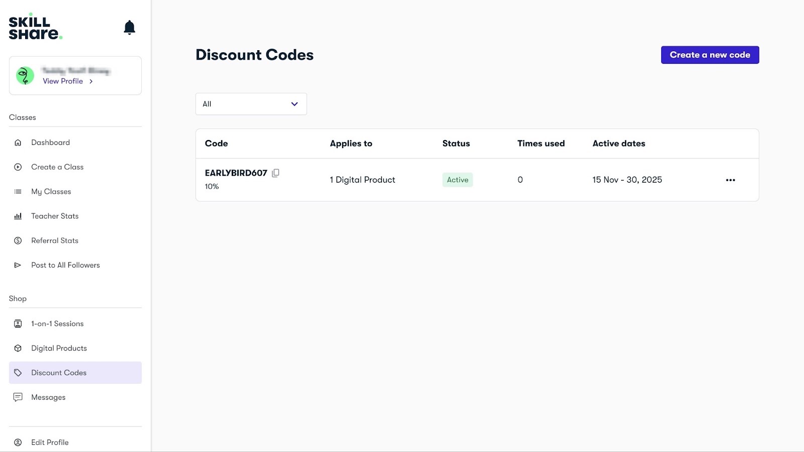Click the Messages chat icon

coord(18,397)
